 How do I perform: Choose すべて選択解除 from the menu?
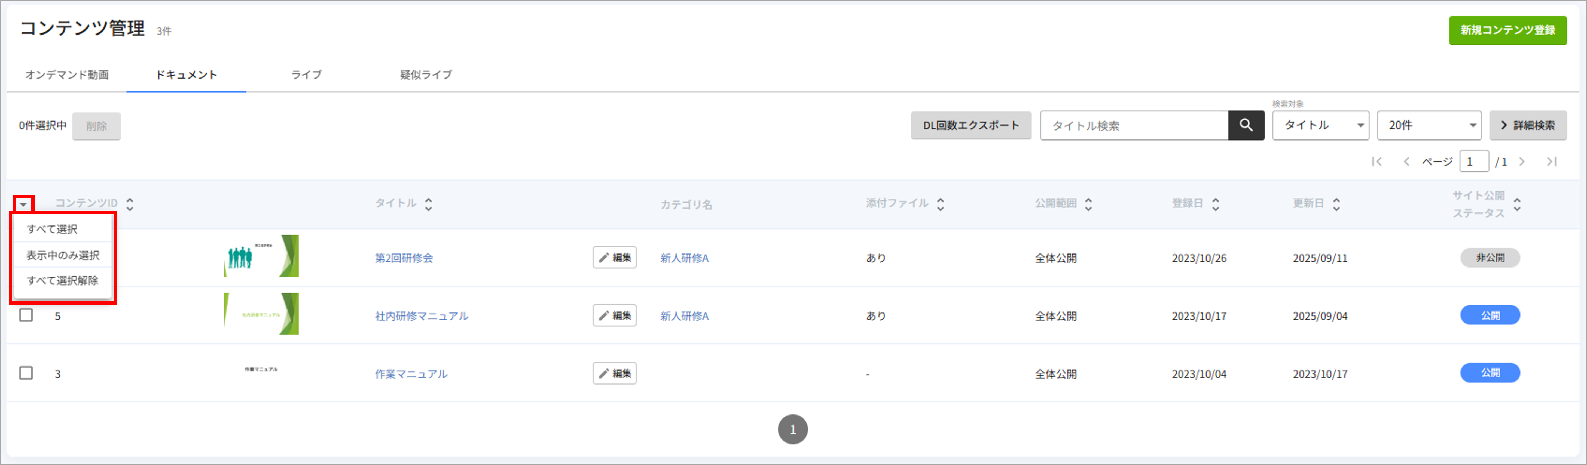(x=62, y=280)
